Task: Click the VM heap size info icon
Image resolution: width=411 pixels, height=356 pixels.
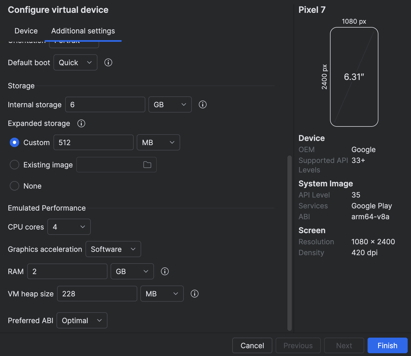Action: pos(195,294)
